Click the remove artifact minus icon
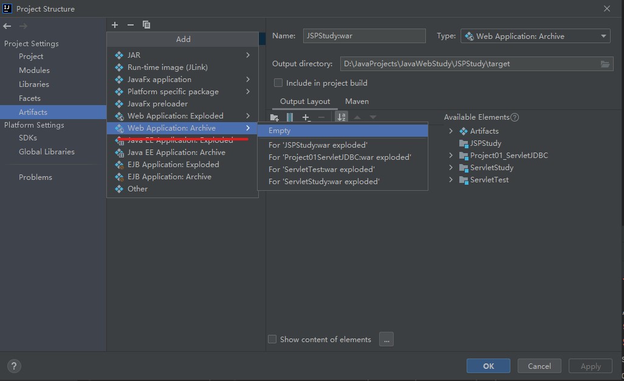The height and width of the screenshot is (381, 624). [131, 25]
